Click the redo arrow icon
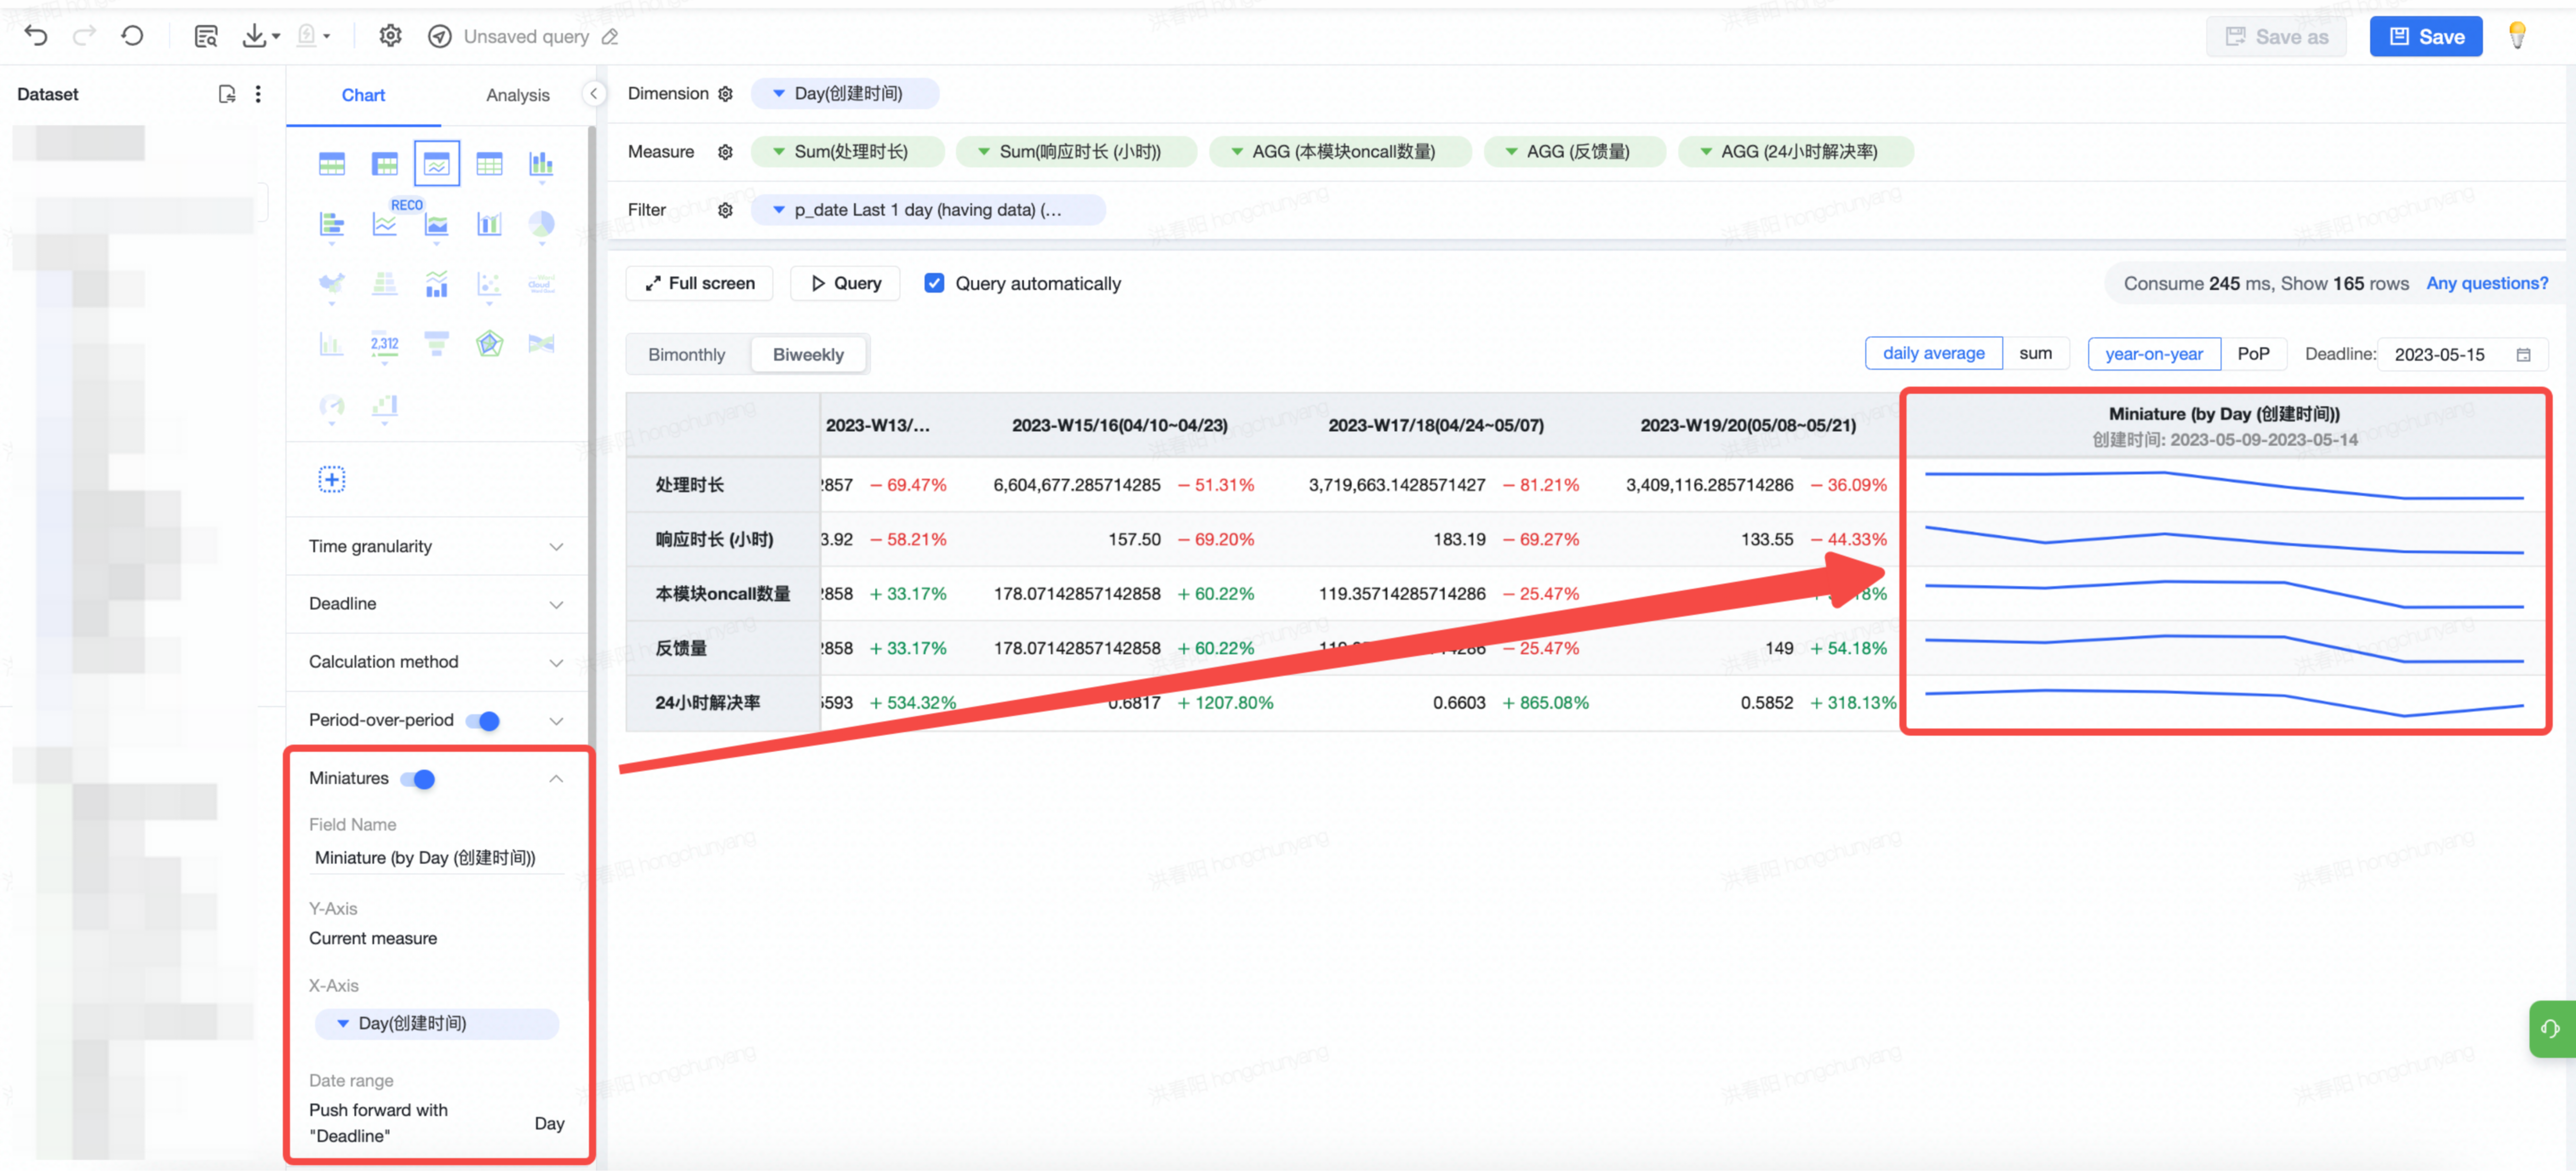The image size is (2576, 1171). [84, 36]
